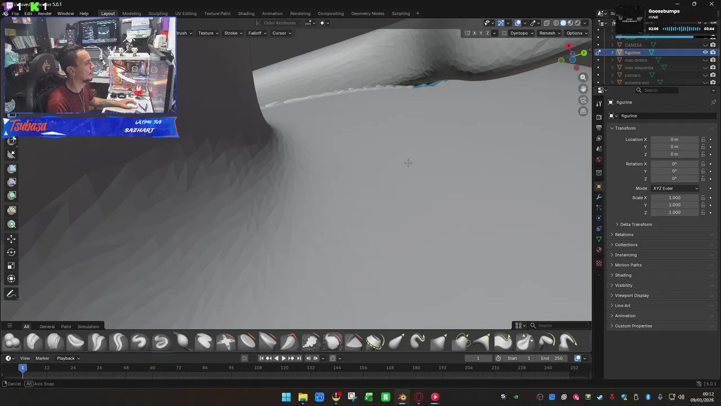
Task: Open the Material properties tab icon
Action: [599, 250]
